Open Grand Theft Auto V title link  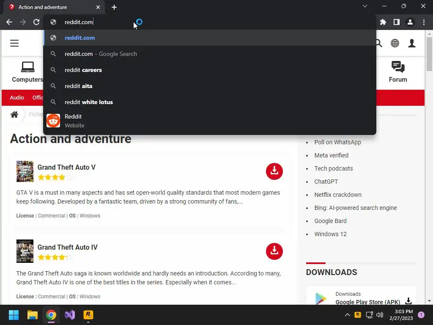[x=66, y=167]
